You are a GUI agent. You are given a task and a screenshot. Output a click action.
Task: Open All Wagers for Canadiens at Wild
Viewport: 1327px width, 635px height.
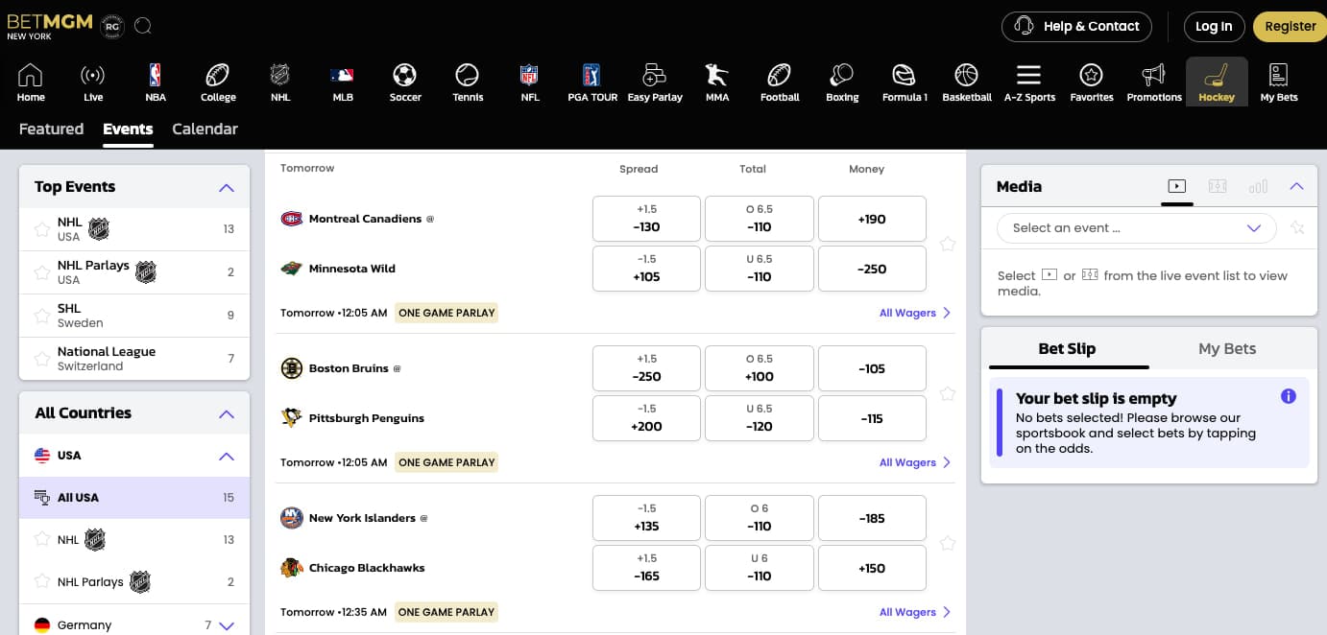915,313
